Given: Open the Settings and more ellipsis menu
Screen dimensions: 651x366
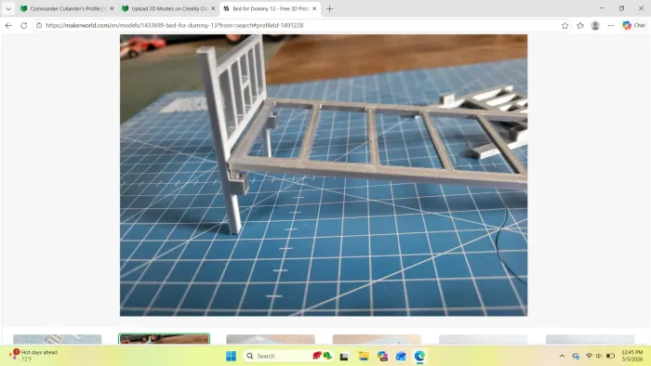Looking at the screenshot, I should pos(610,26).
